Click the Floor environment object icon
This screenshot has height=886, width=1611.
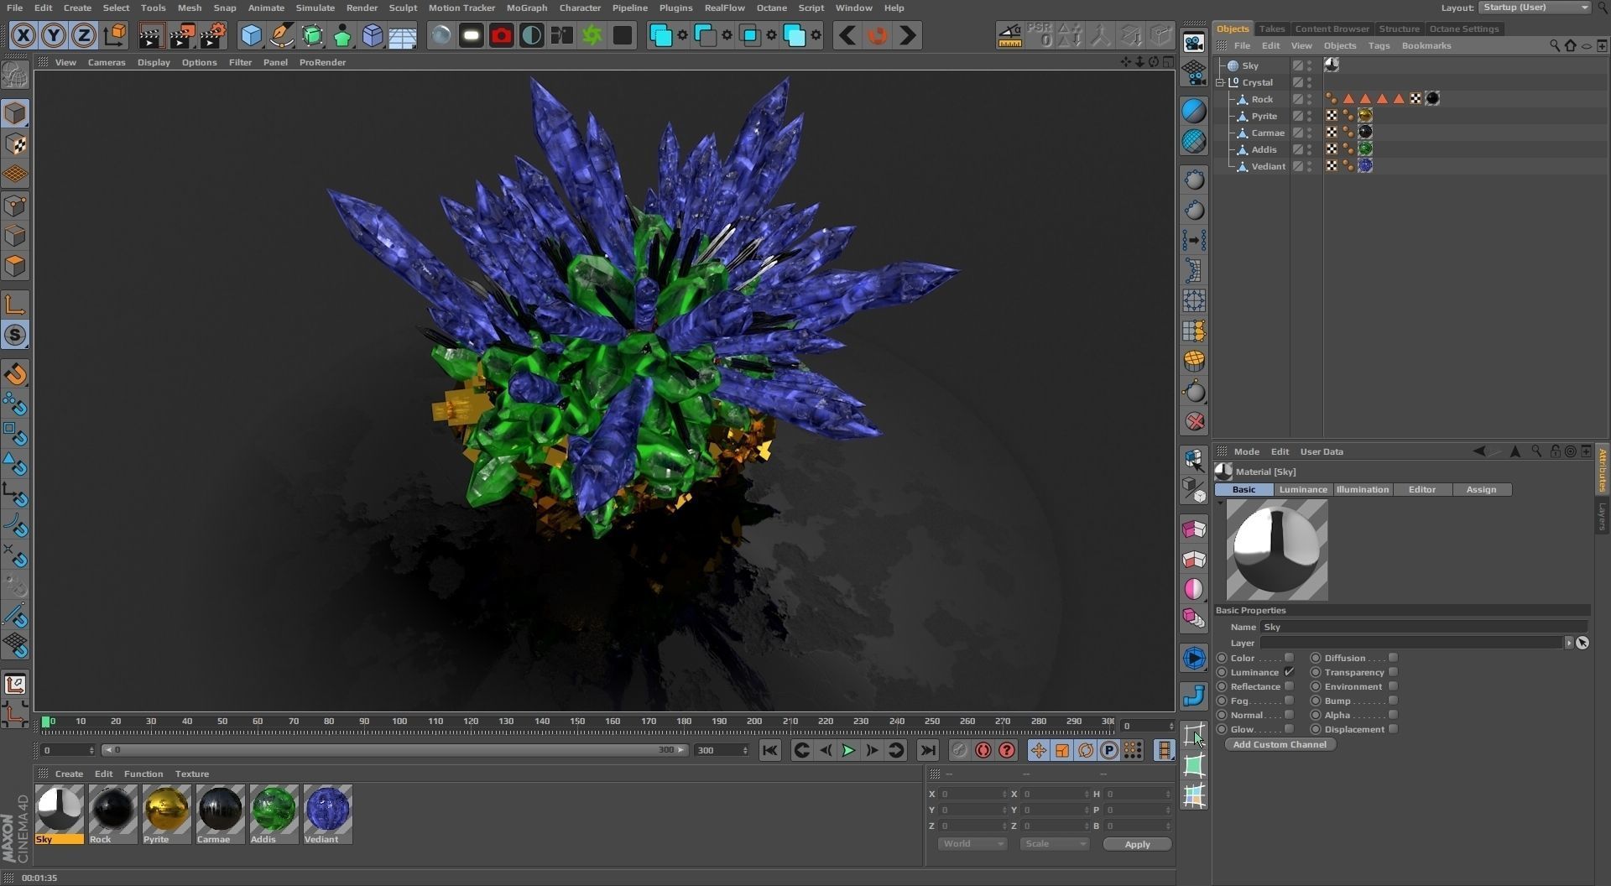click(x=403, y=35)
